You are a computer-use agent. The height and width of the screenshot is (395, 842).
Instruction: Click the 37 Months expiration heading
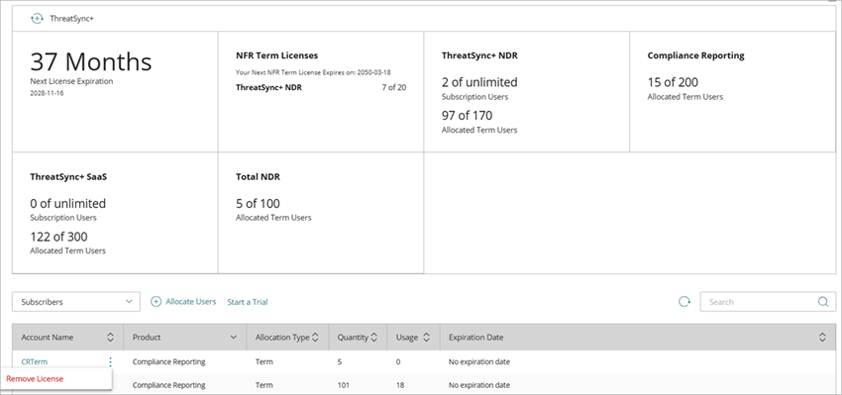point(91,62)
